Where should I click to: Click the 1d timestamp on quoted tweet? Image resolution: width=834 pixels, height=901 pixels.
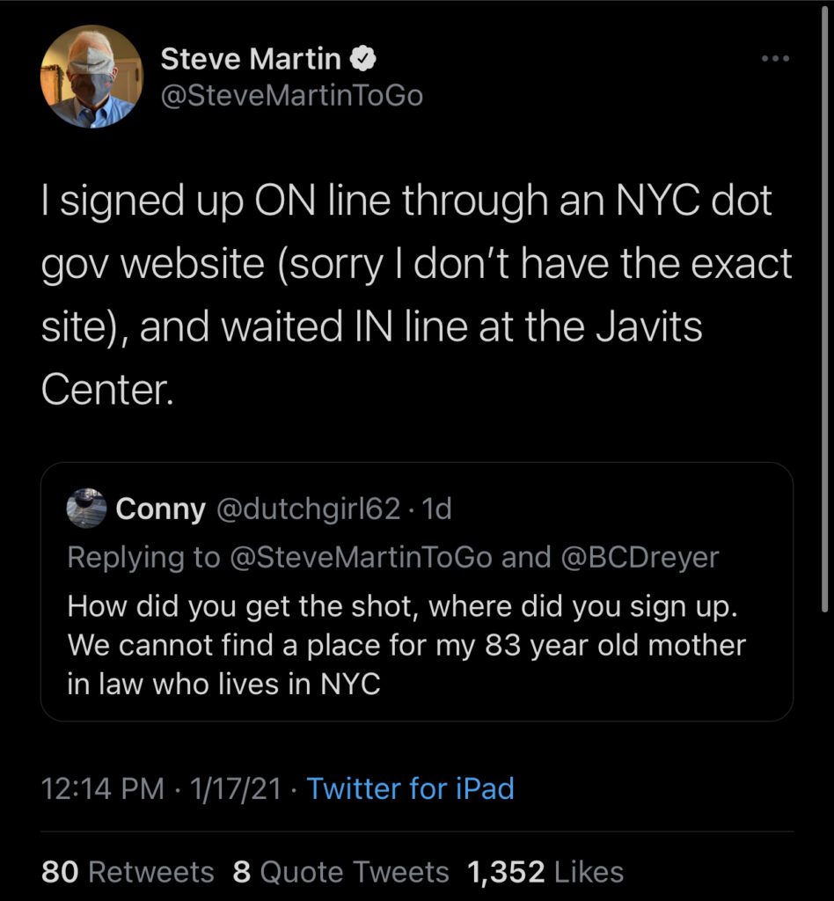[437, 509]
